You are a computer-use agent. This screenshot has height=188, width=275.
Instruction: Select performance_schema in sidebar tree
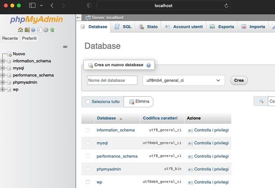point(33,75)
